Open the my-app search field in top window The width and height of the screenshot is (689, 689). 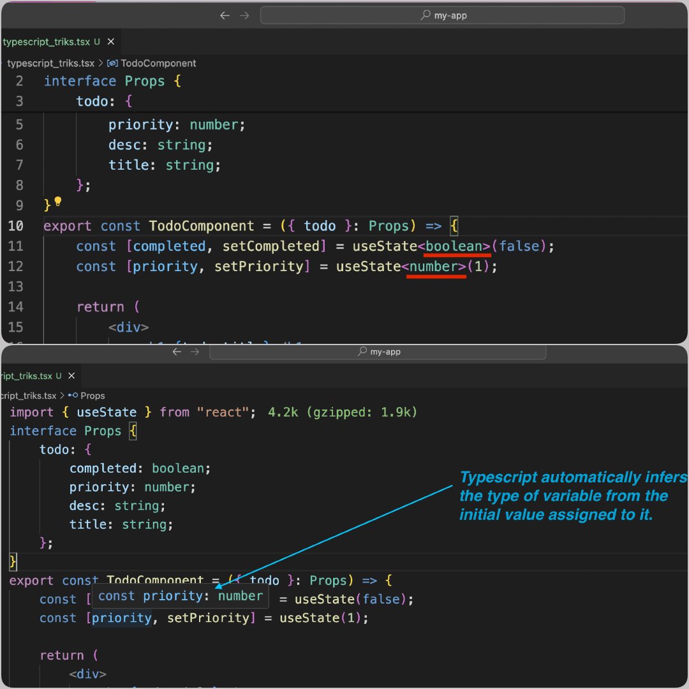coord(442,15)
